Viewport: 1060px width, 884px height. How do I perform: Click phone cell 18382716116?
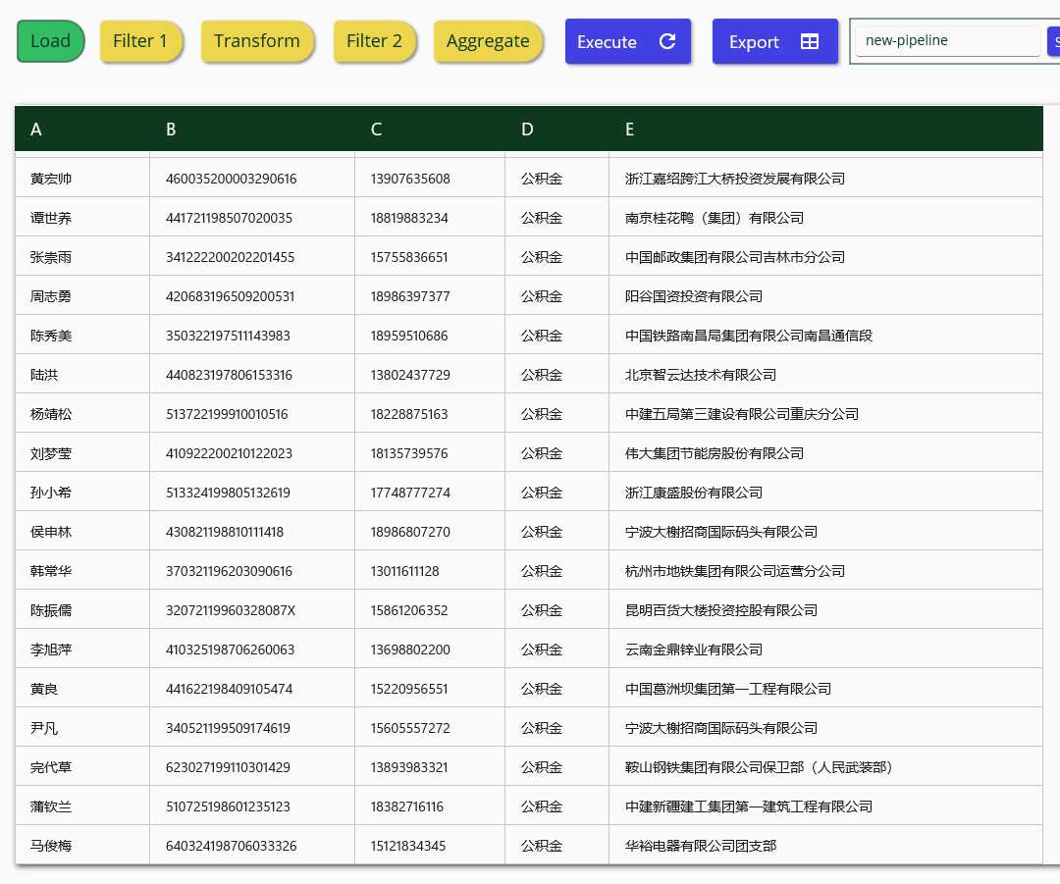pyautogui.click(x=430, y=806)
